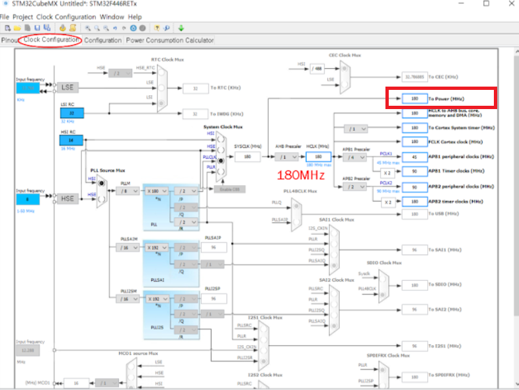Open the PLLSAI X 192 multiplier dropdown
519x390 pixels.
click(x=157, y=247)
